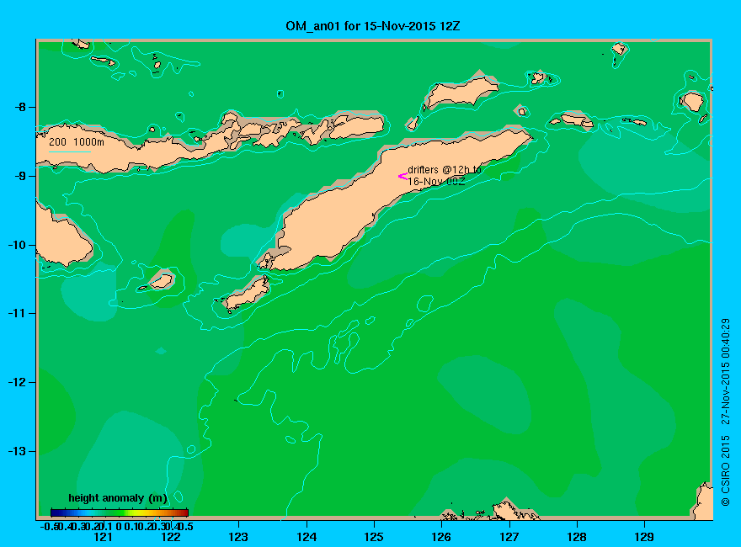Click the -13 latitude axis label
Image resolution: width=741 pixels, height=547 pixels.
coord(18,451)
